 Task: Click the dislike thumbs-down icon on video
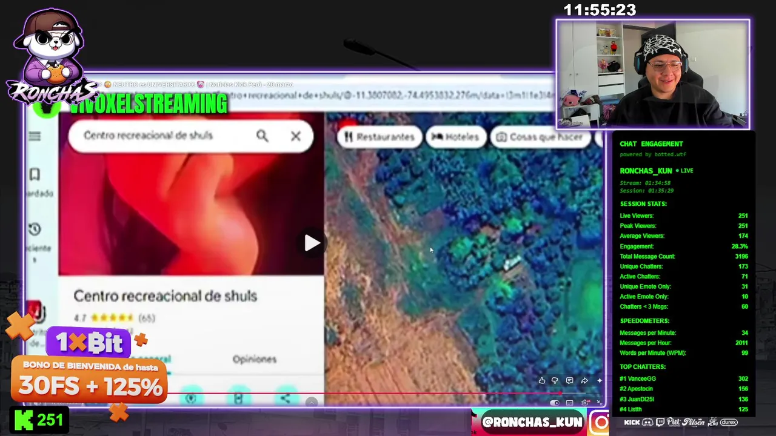[555, 381]
